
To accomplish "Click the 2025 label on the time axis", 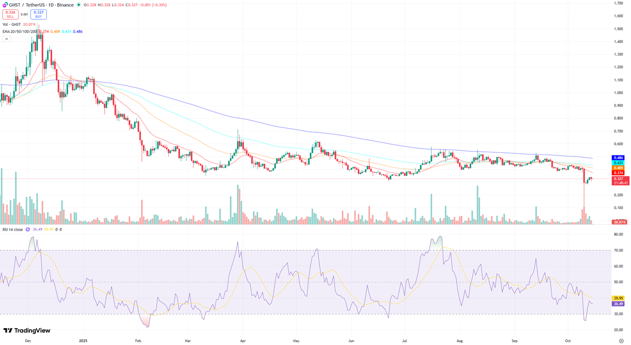I will pyautogui.click(x=84, y=340).
